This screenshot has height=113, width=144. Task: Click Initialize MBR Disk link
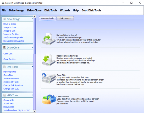tap(11, 79)
